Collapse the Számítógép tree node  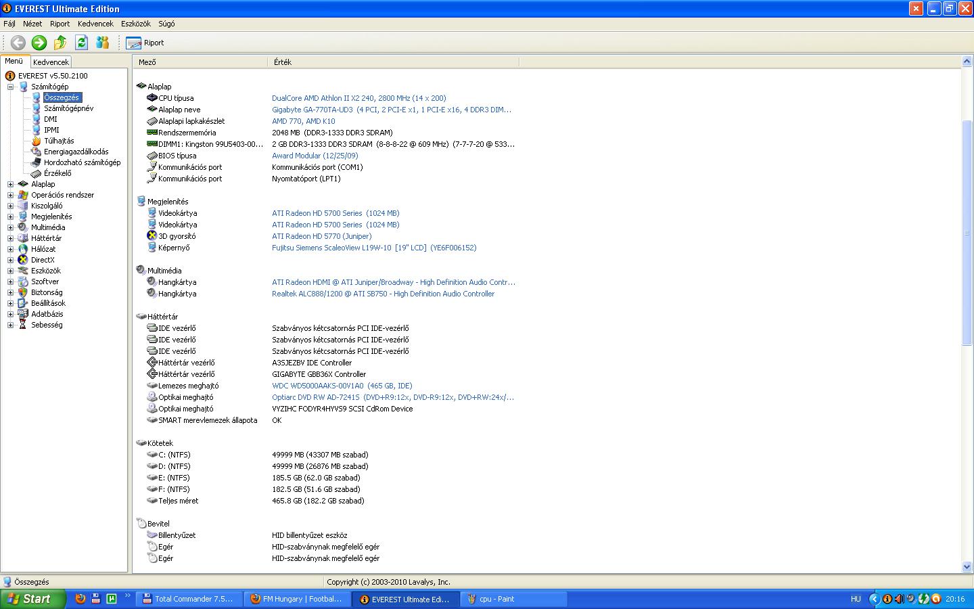(10, 87)
